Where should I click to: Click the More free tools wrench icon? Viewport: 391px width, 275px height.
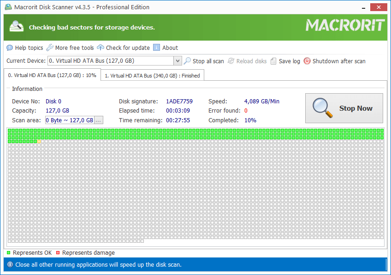pyautogui.click(x=50, y=48)
